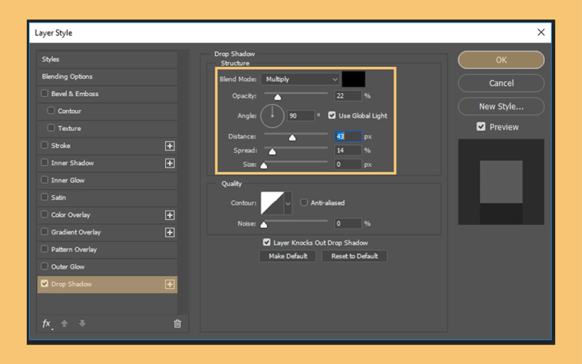Select the Outer Glow effect row
Viewport: 582px width, 364px height.
[x=107, y=266]
